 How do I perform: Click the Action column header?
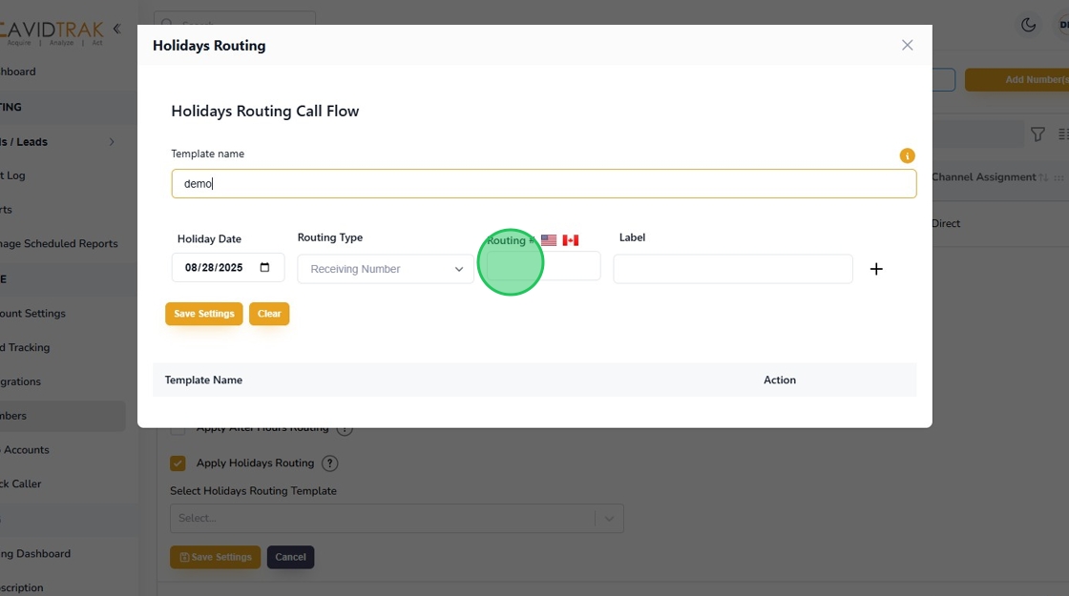coord(779,380)
